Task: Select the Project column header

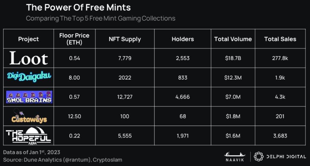Action: point(28,39)
